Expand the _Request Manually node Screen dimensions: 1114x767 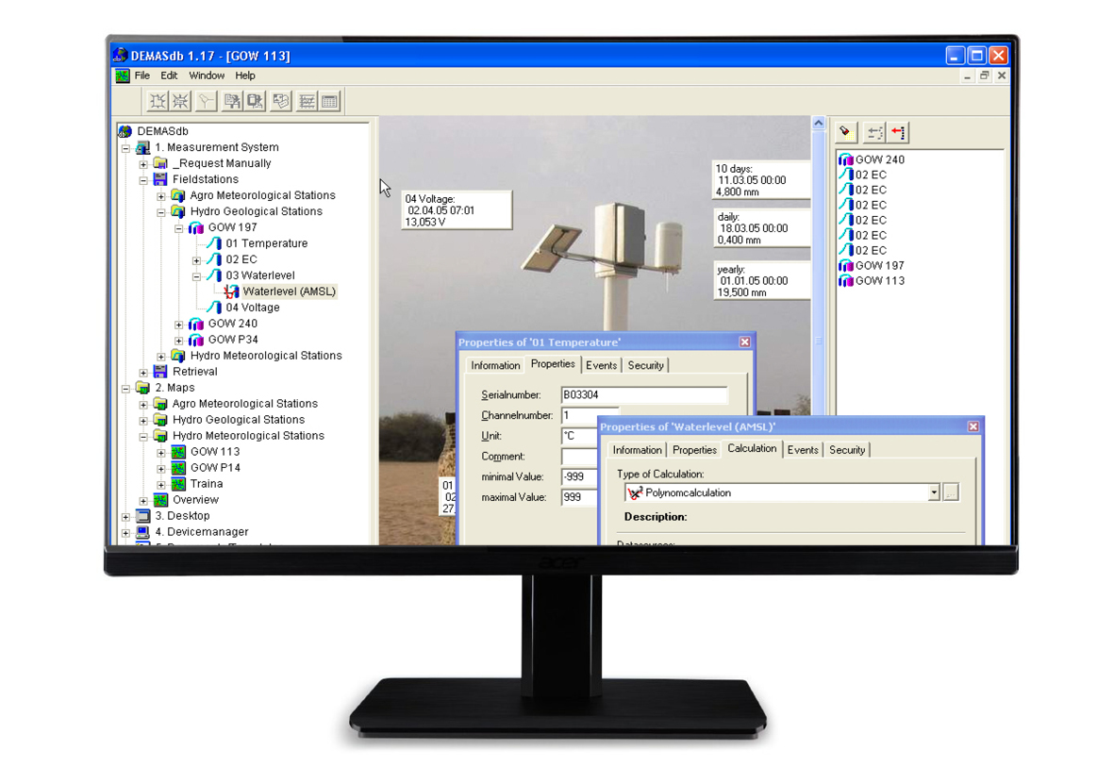pos(143,164)
